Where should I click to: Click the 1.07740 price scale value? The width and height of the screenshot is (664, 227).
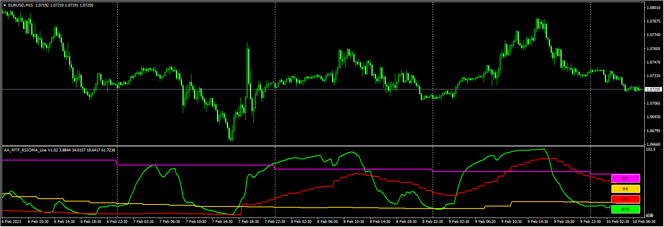653,35
